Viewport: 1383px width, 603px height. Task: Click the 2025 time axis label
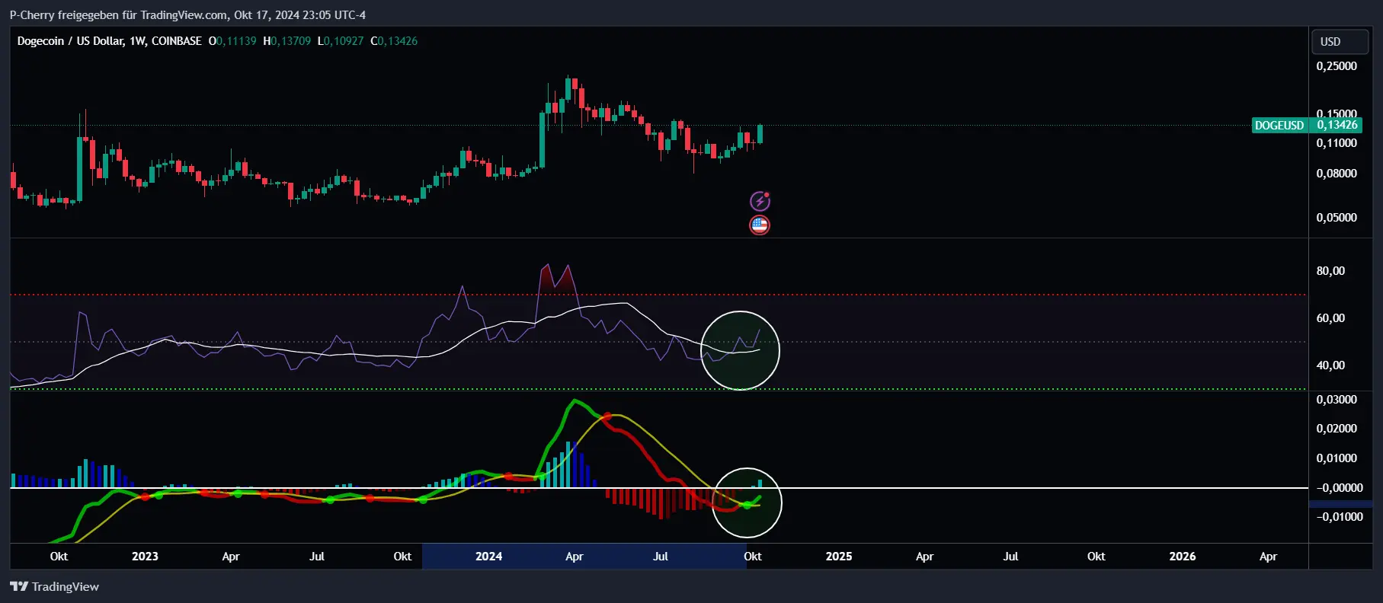839,557
